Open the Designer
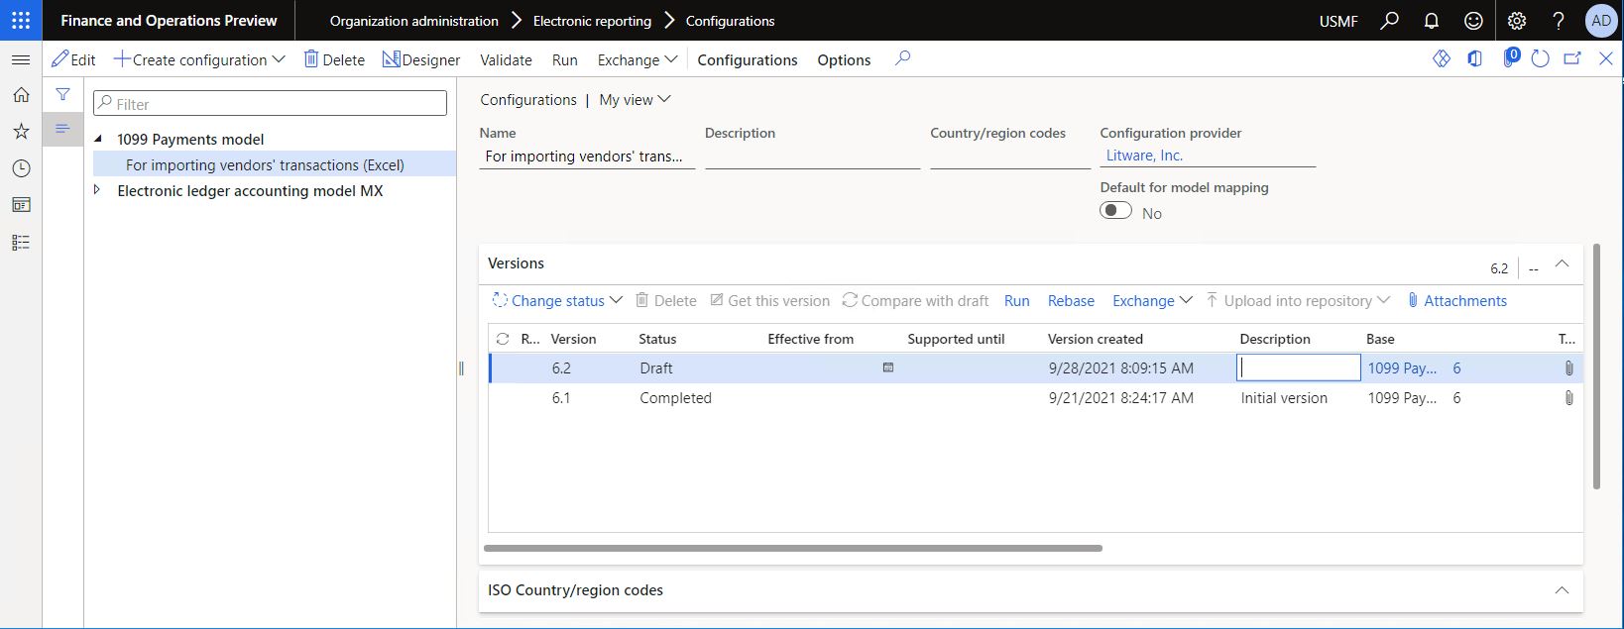 tap(421, 59)
